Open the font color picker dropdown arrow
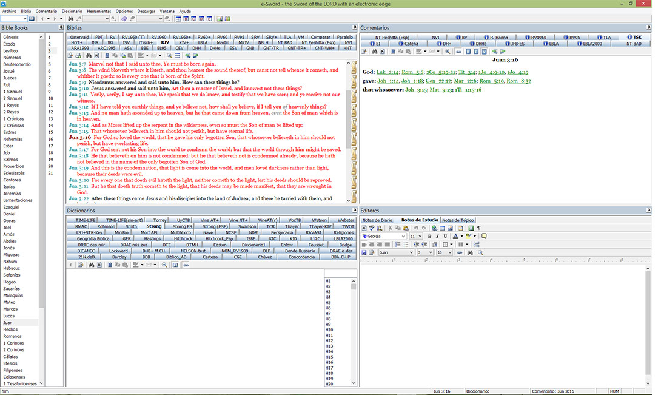 [461, 236]
